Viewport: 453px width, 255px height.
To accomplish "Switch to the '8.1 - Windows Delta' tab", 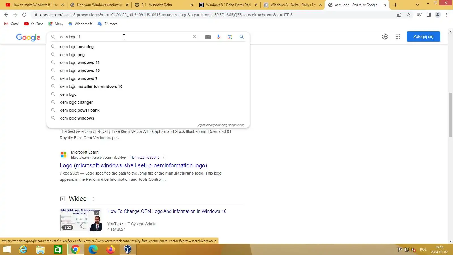I will 164,5.
